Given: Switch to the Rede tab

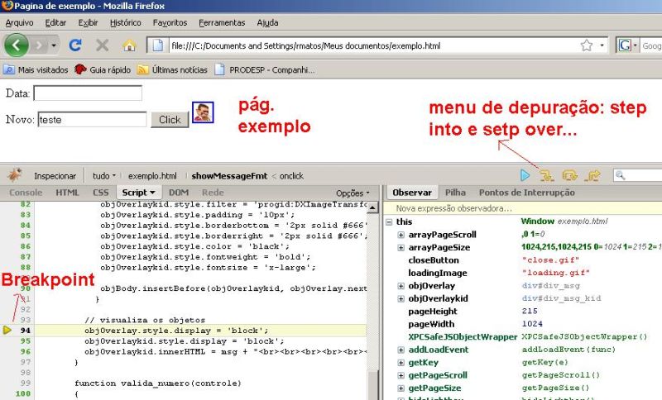Looking at the screenshot, I should click(213, 193).
